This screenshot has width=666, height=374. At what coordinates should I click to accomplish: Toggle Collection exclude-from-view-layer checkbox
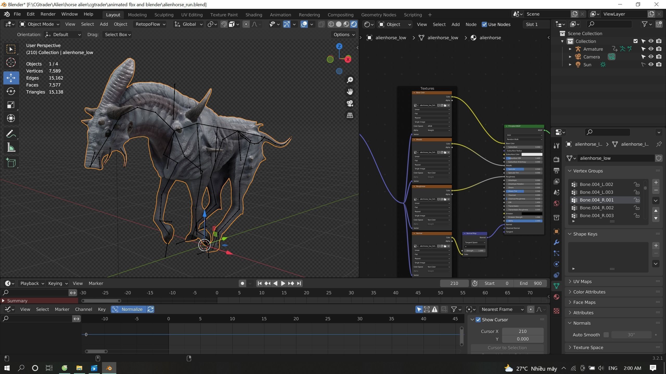[636, 41]
